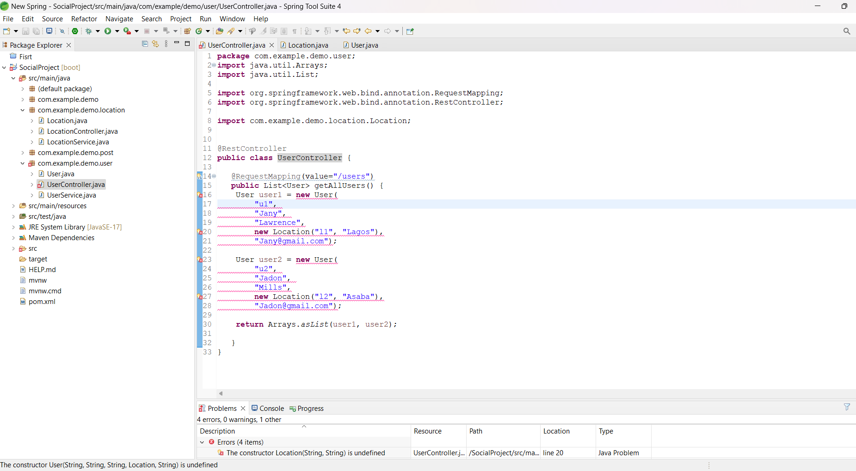Viewport: 856px width, 471px height.
Task: Click the editor horizontal scrollbar left arrow
Action: click(x=221, y=393)
